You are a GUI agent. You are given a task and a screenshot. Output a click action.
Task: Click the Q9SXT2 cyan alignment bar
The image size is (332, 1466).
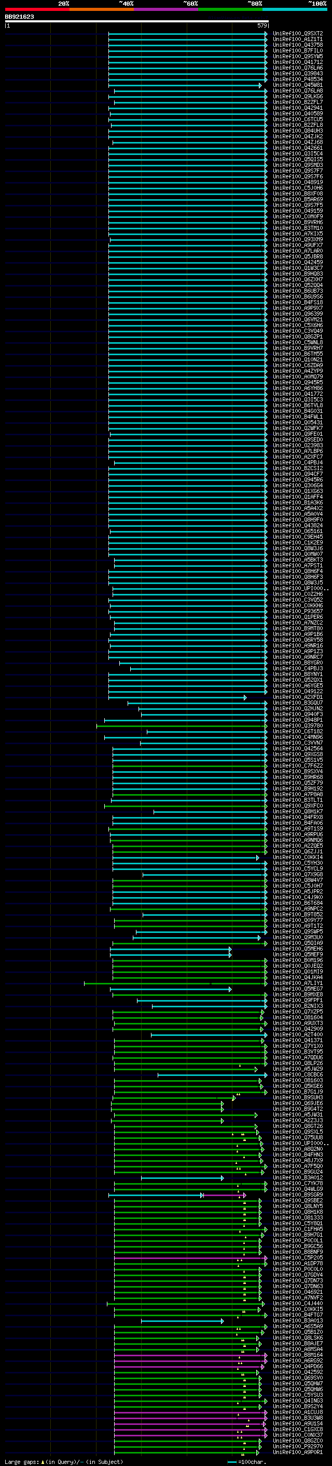[188, 34]
